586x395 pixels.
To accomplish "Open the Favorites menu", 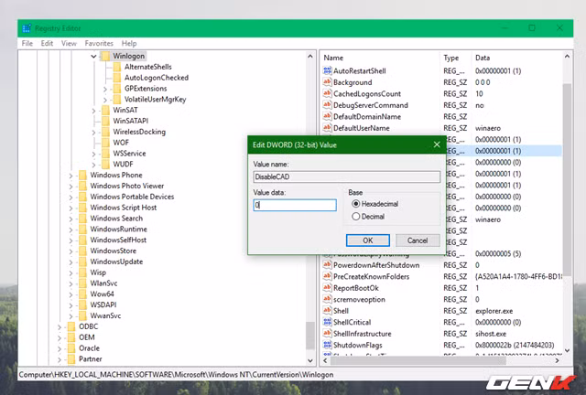I will coord(99,43).
